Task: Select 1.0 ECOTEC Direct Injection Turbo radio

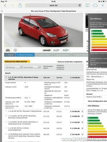Action: tap(6, 134)
